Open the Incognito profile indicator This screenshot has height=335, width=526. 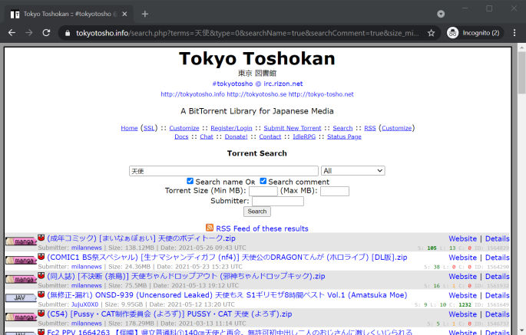click(475, 33)
